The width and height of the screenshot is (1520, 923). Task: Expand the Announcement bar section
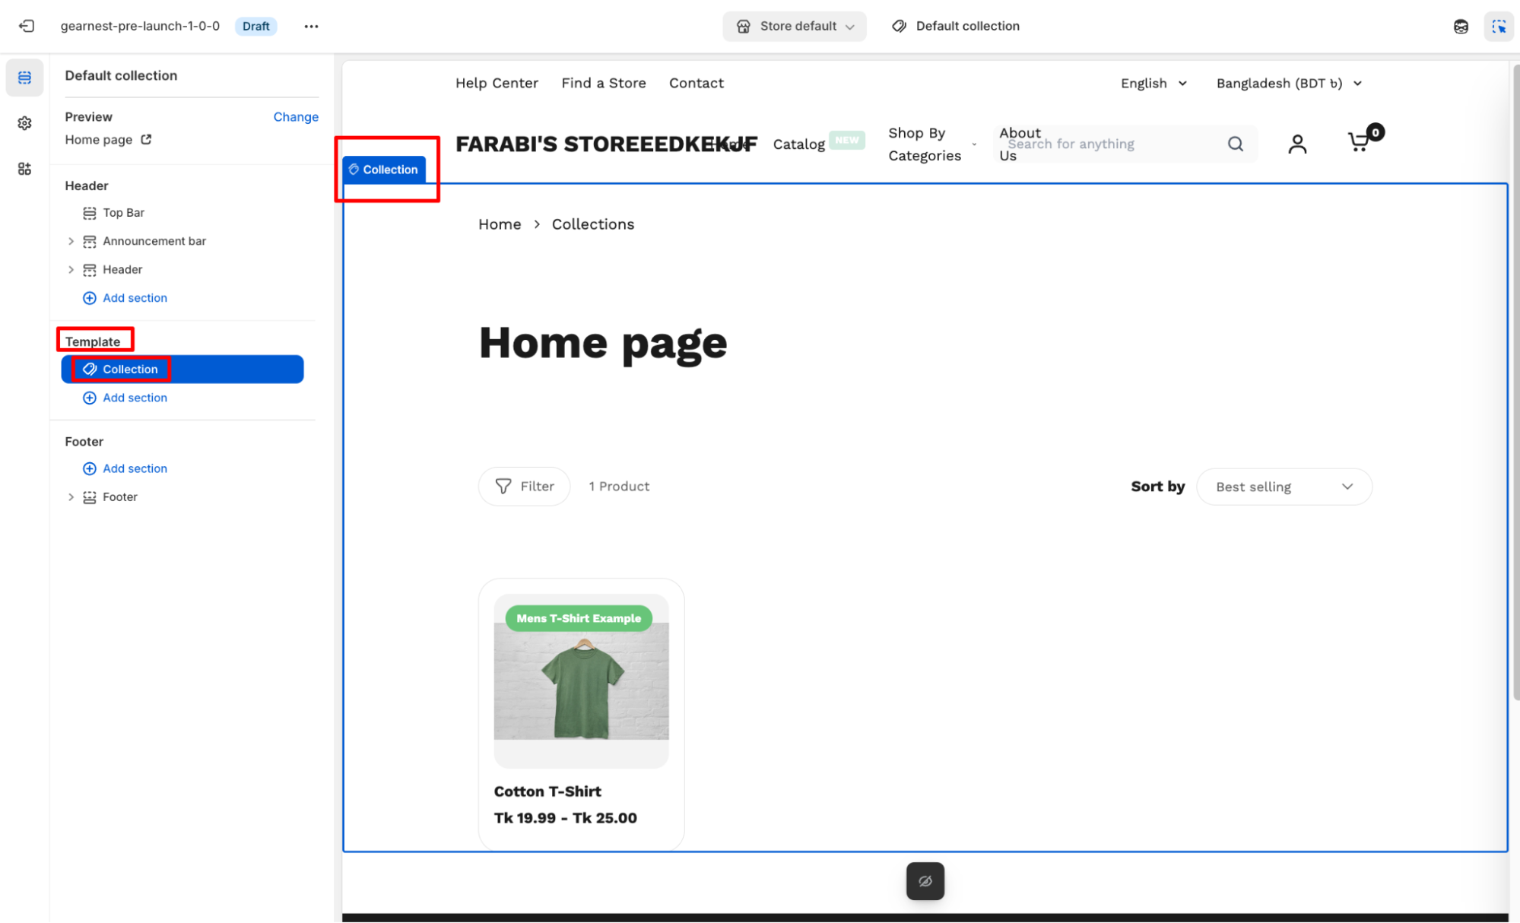(x=71, y=241)
